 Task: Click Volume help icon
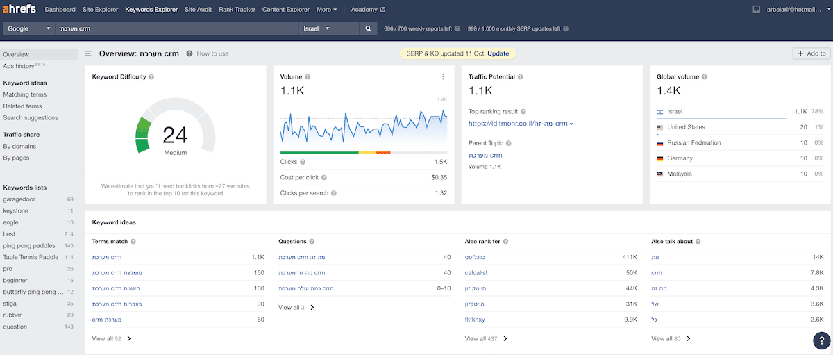coord(308,77)
